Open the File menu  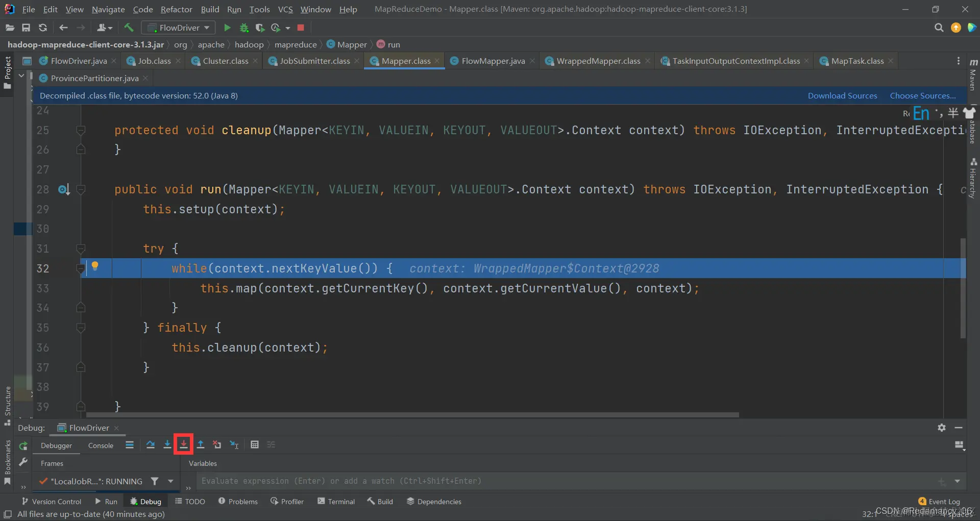(x=29, y=9)
